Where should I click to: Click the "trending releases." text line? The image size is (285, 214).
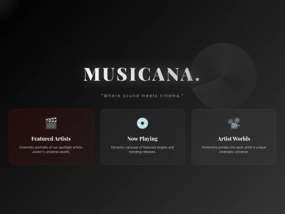click(142, 152)
